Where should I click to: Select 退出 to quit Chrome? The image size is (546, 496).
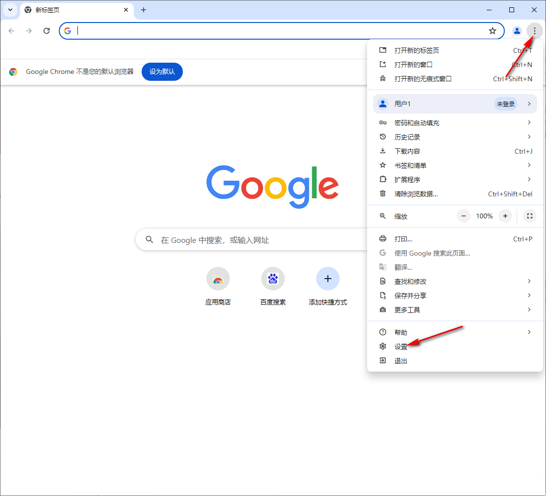455,361
